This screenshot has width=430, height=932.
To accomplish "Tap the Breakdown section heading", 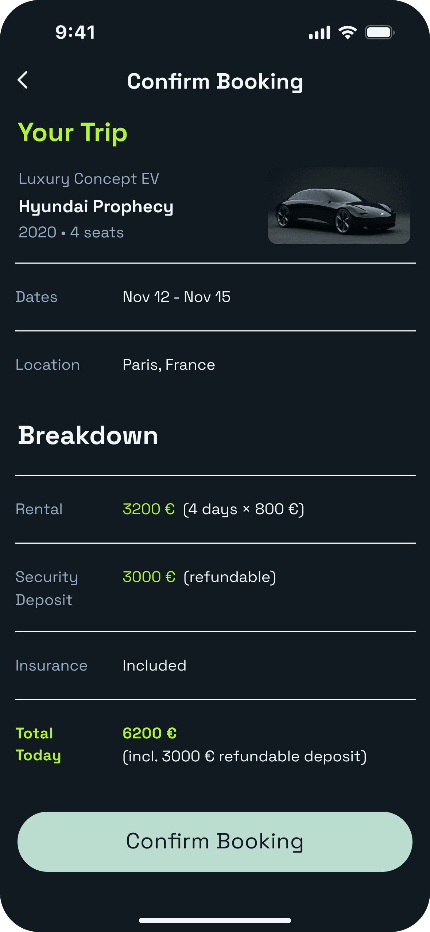I will tap(88, 435).
